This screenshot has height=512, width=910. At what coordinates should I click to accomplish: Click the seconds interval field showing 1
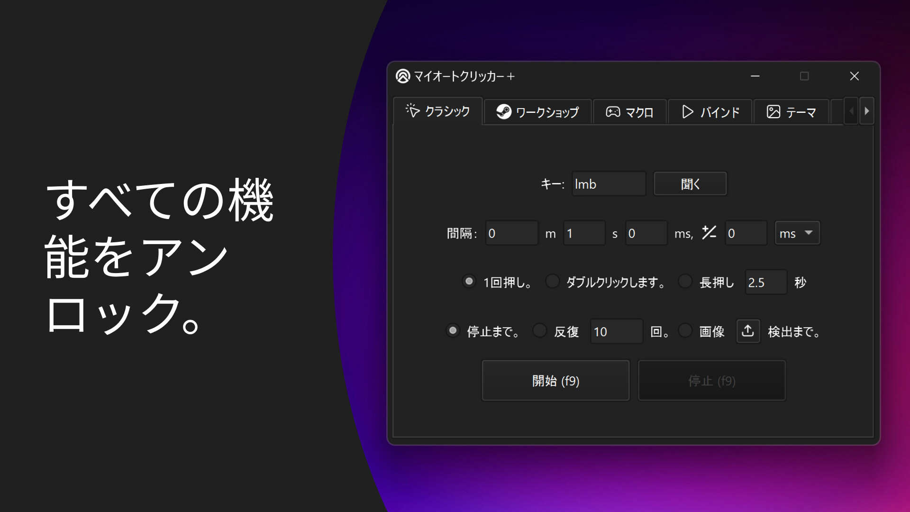click(584, 233)
